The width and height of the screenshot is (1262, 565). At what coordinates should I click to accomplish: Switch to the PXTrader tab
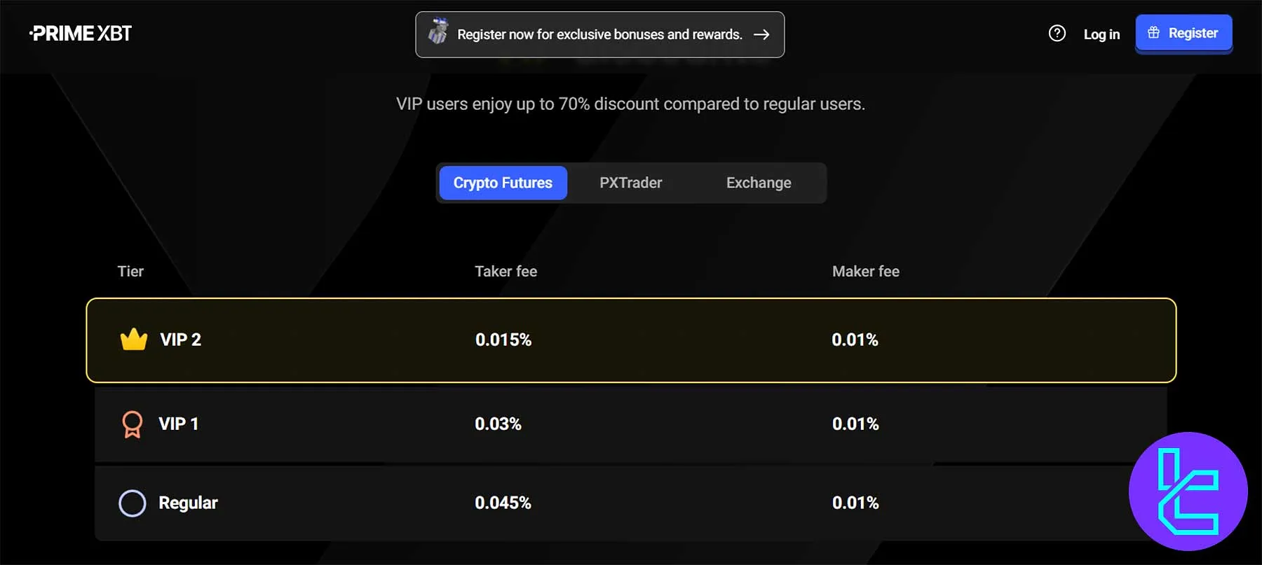tap(630, 183)
